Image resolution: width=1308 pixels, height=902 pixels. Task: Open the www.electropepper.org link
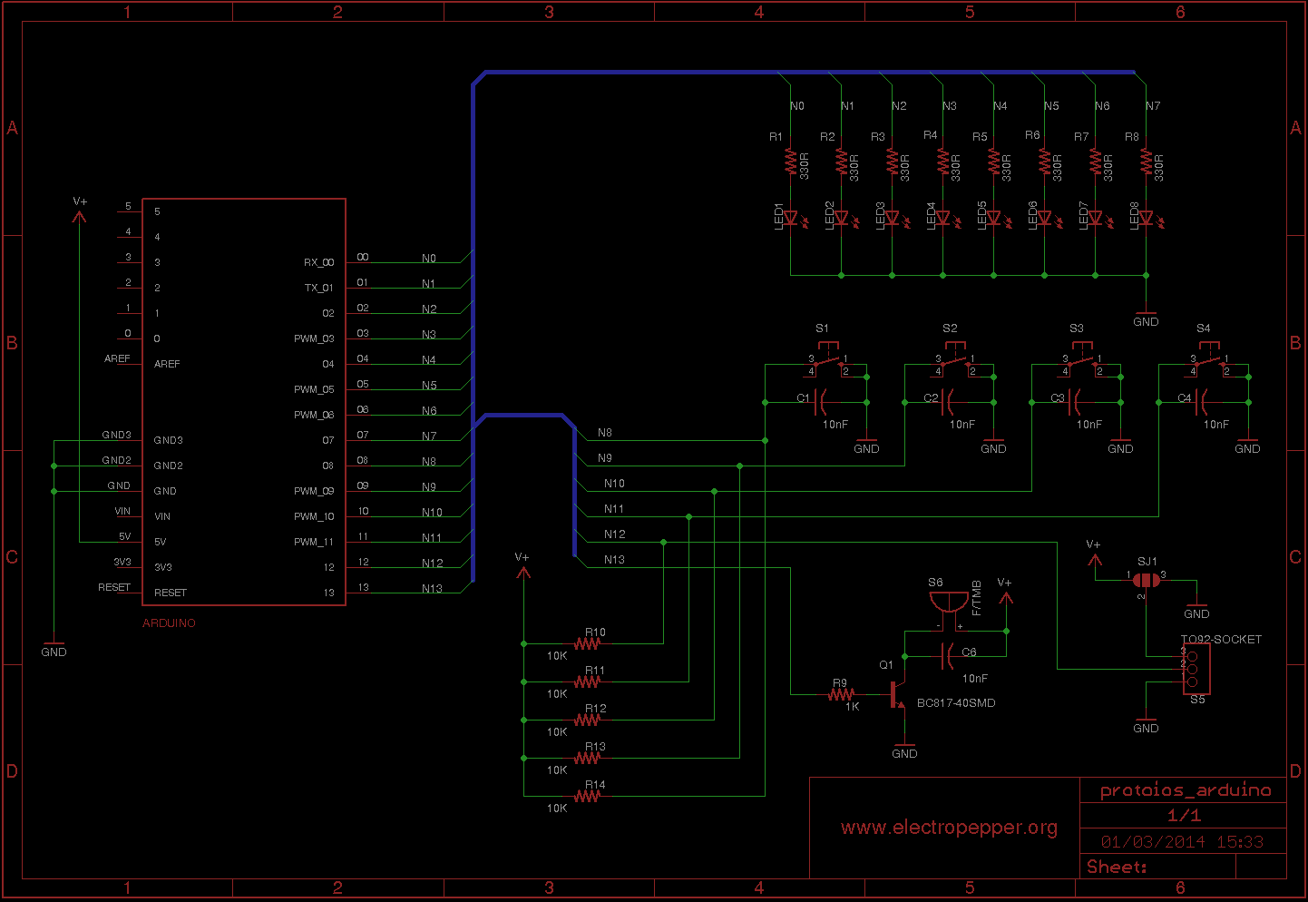(949, 828)
